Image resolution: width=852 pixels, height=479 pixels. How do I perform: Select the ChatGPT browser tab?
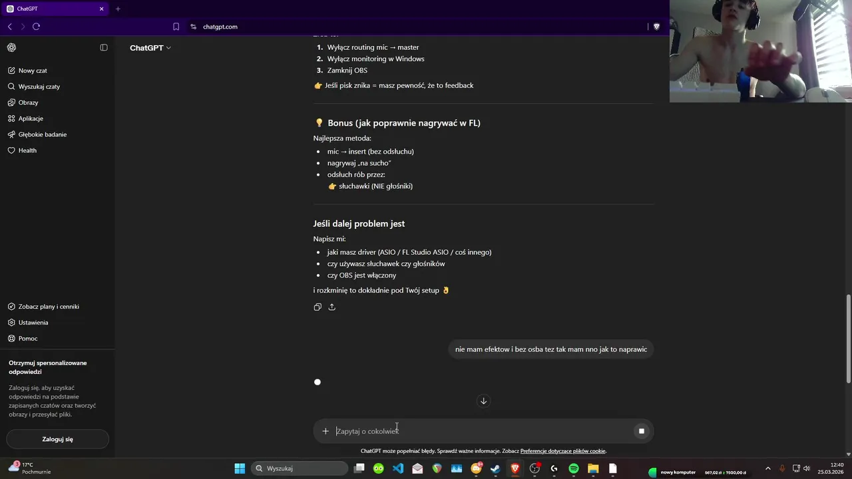56,9
